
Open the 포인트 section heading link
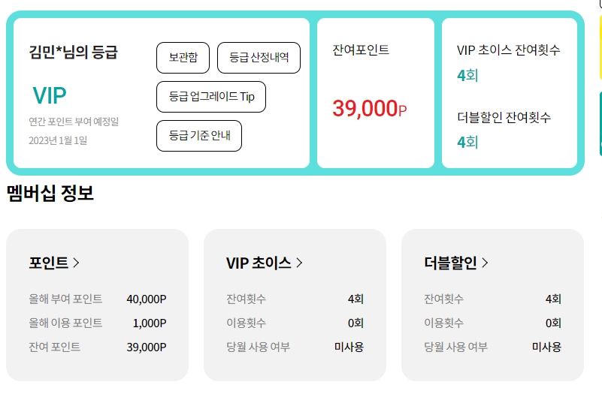tap(49, 263)
